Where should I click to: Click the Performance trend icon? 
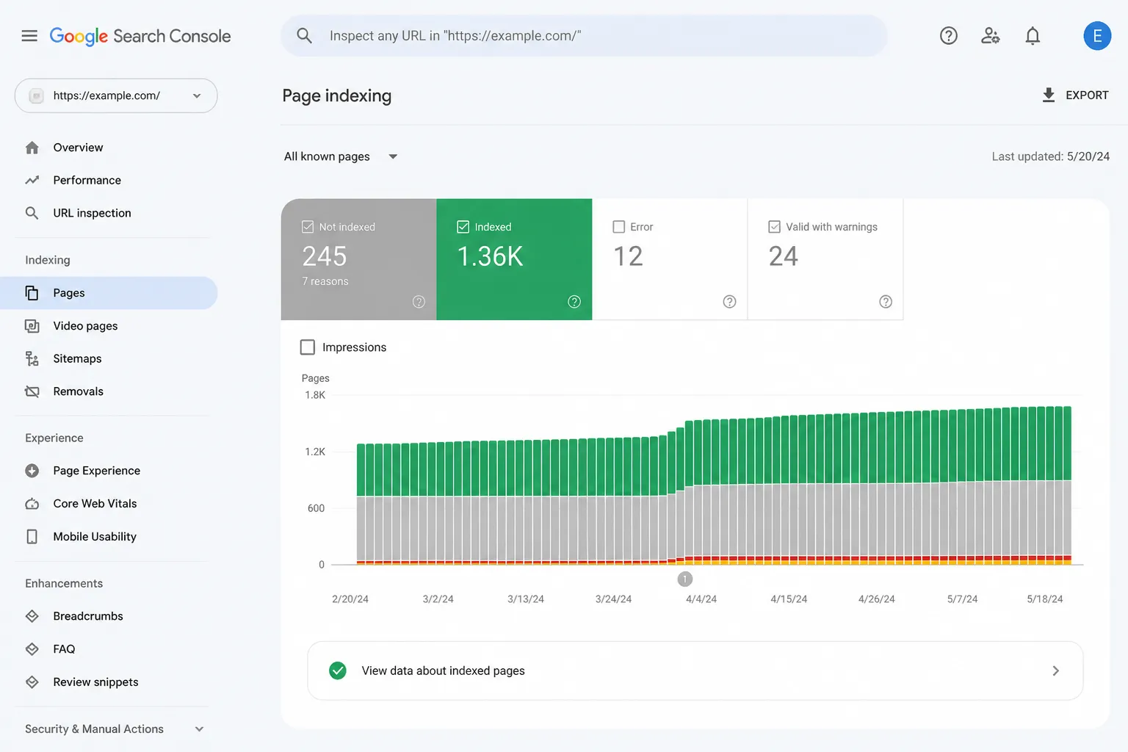tap(32, 180)
